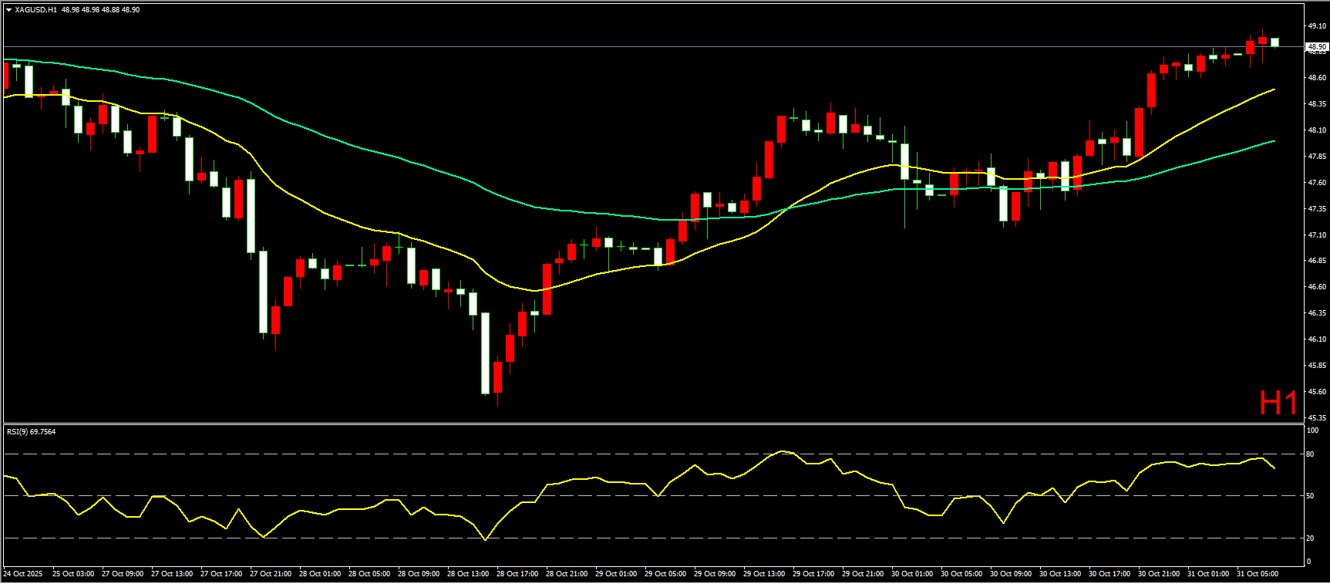Click the 47.10 price scale label
The height and width of the screenshot is (584, 1330).
[1316, 235]
